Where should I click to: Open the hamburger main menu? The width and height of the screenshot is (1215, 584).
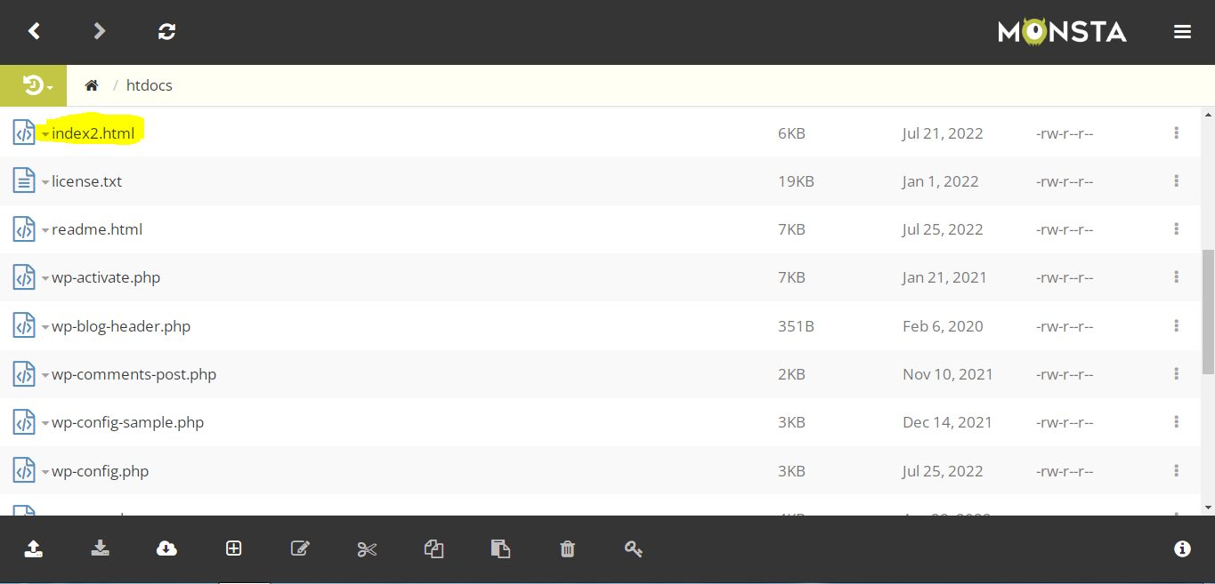coord(1182,32)
